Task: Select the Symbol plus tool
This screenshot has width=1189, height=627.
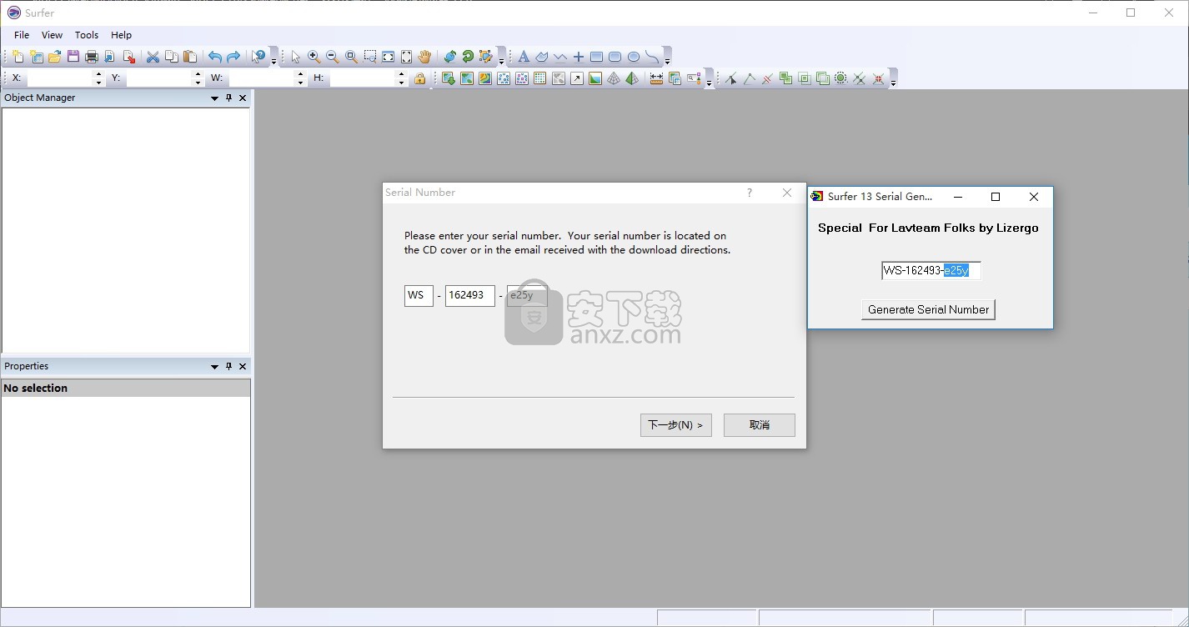Action: (578, 57)
